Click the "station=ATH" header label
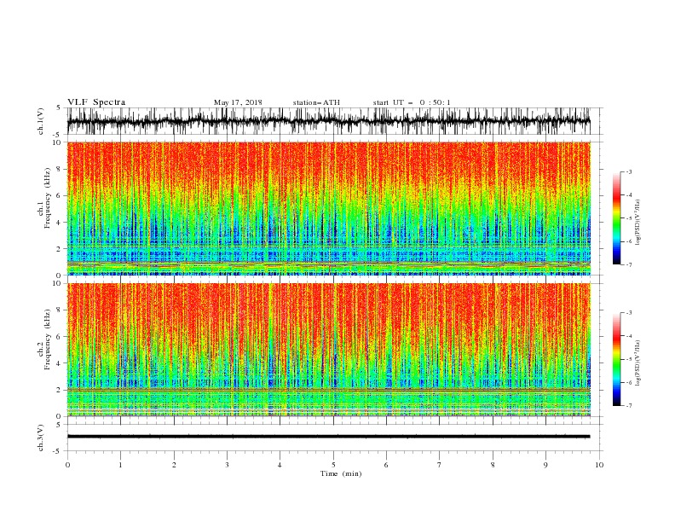 316,102
